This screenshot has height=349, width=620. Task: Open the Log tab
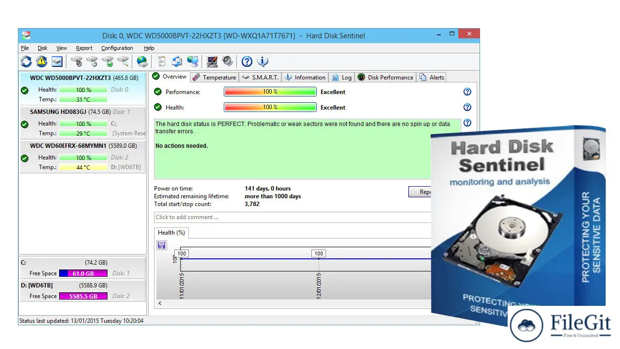pyautogui.click(x=341, y=78)
